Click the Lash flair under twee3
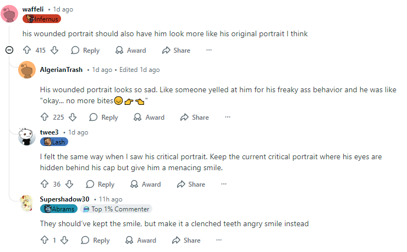 tap(54, 142)
